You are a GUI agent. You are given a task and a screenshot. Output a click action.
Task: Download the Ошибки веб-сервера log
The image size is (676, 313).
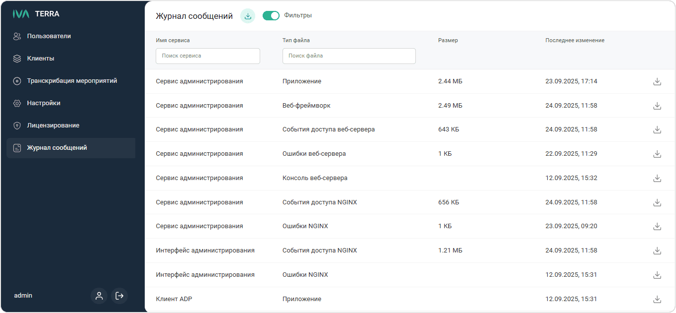click(x=657, y=154)
